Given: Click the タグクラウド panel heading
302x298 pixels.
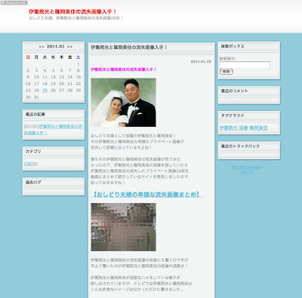Looking at the screenshot, I should [x=233, y=115].
